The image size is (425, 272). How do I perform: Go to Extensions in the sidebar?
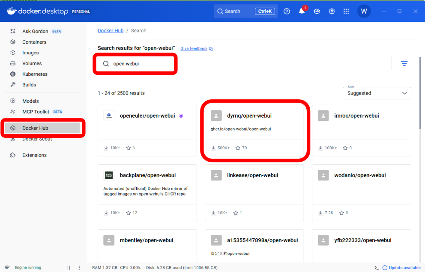pyautogui.click(x=34, y=155)
